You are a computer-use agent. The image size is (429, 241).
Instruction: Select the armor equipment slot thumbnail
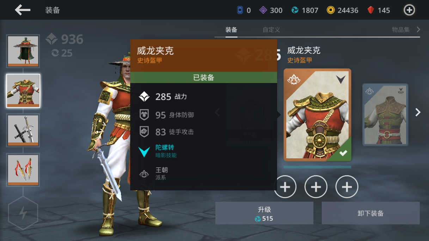[x=23, y=91]
